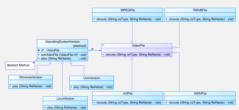Click the Abstract Method note box
Screen dimensions: 239x110
(20, 66)
